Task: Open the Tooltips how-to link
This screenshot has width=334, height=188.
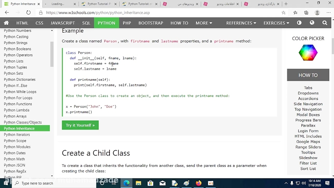Action: [308, 152]
